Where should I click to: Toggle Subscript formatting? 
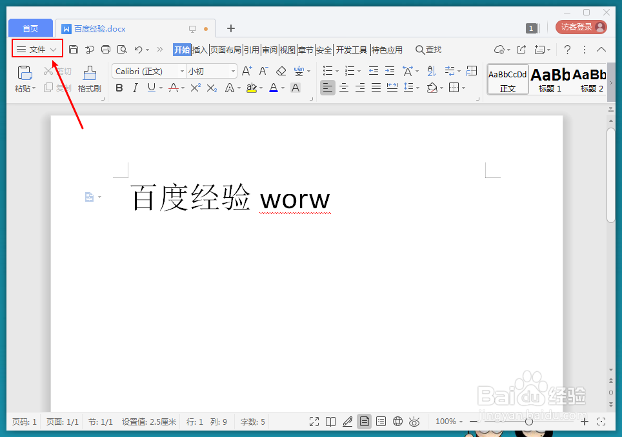[212, 88]
